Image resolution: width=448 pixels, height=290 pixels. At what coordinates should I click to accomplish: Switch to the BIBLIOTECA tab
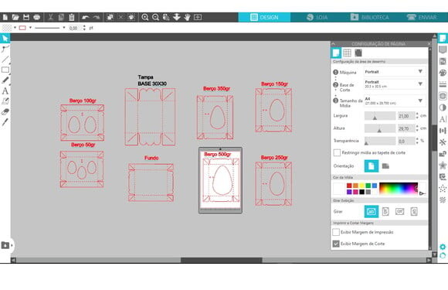click(x=369, y=17)
